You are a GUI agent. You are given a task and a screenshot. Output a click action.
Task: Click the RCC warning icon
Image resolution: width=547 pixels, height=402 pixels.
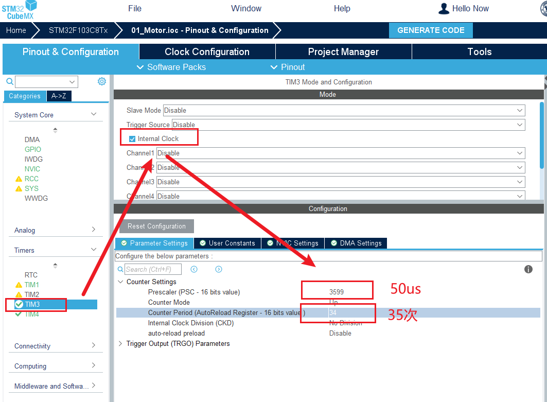(19, 179)
